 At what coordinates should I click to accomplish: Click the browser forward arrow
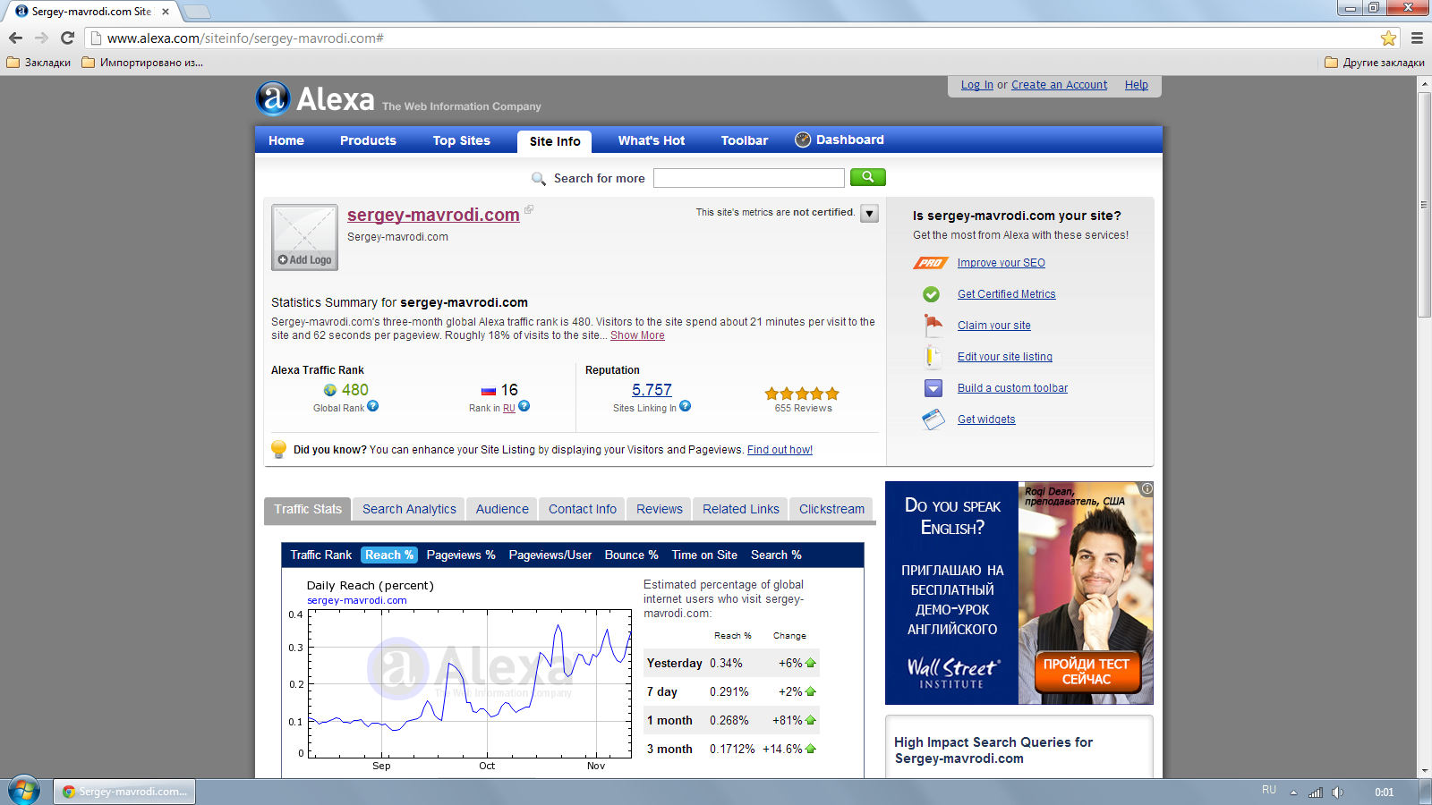coord(41,38)
